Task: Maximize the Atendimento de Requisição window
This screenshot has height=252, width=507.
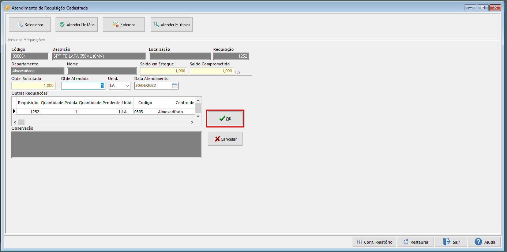Action: (x=482, y=7)
